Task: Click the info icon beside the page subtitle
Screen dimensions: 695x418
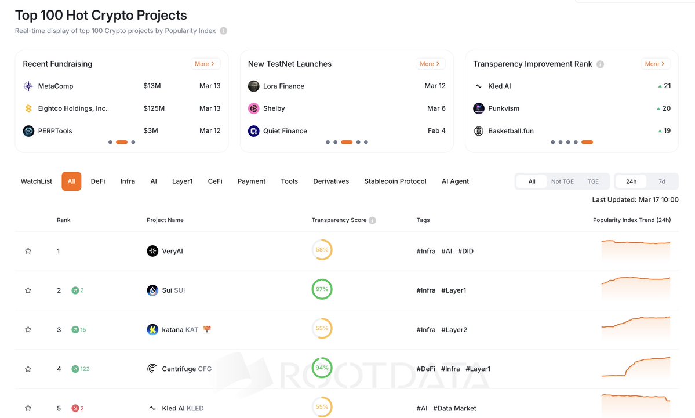Action: coord(223,31)
